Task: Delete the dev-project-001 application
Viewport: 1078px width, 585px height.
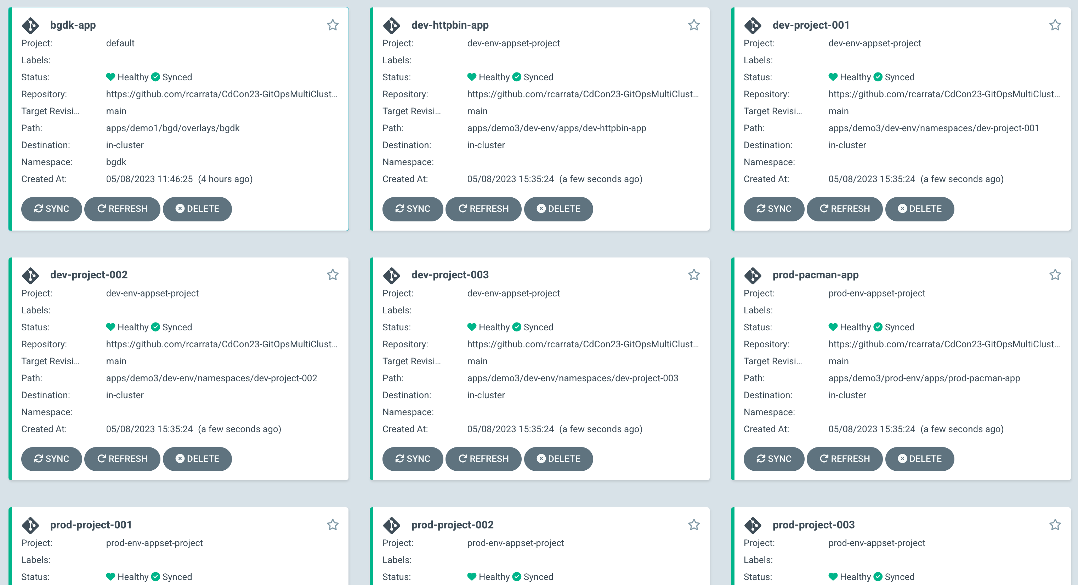Action: click(919, 209)
